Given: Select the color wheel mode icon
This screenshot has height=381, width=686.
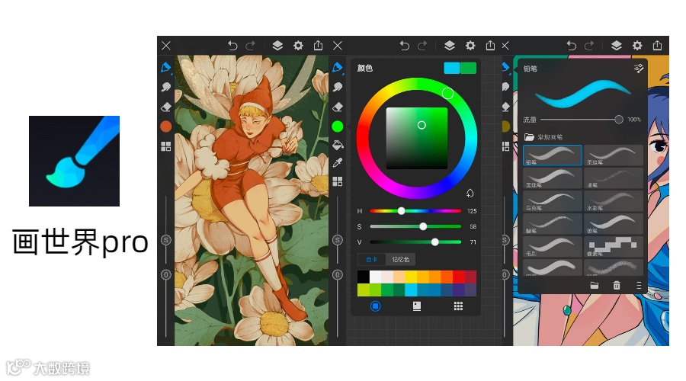Looking at the screenshot, I should 375,306.
